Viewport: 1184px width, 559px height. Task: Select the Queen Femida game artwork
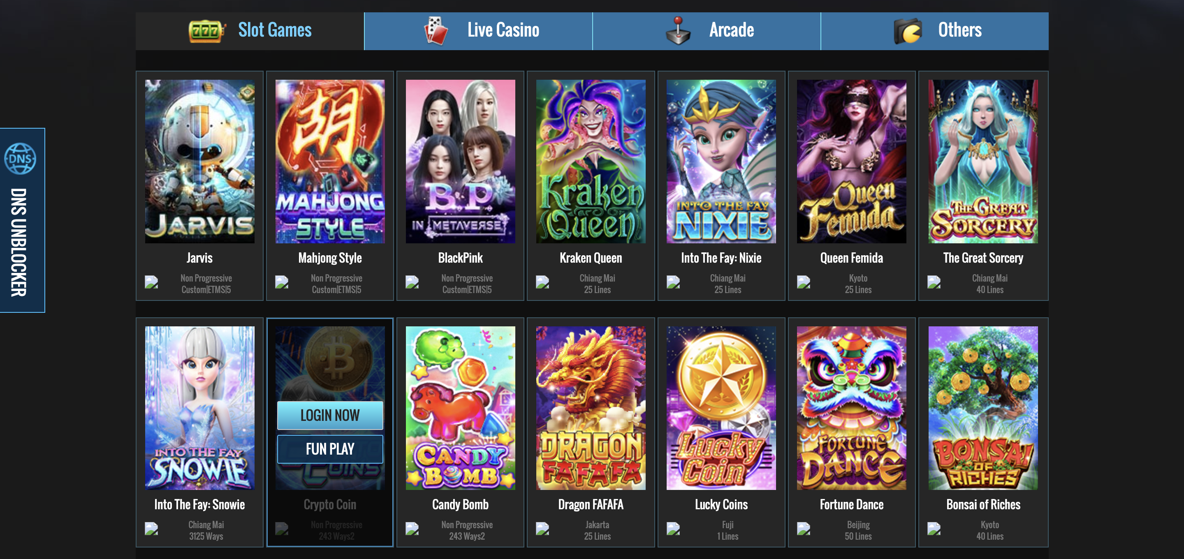coord(852,161)
